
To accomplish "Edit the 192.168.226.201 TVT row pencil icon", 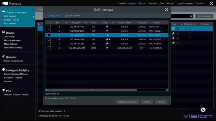I will [x=107, y=48].
